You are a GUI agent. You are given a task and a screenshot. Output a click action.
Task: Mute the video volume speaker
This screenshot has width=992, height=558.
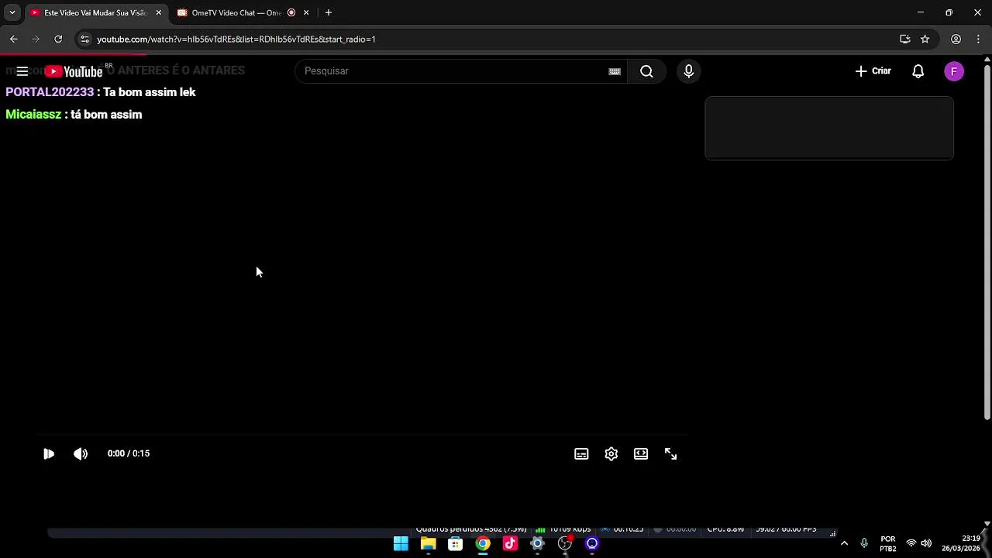(x=81, y=454)
